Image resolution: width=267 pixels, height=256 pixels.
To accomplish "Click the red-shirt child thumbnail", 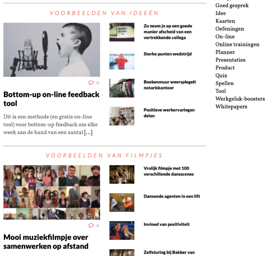I will click(122, 60).
